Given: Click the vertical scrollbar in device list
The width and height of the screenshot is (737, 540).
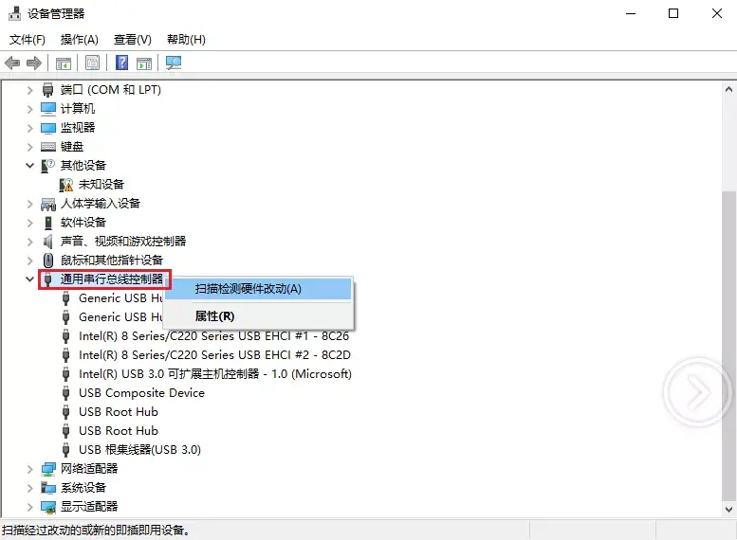Looking at the screenshot, I should coord(728,284).
